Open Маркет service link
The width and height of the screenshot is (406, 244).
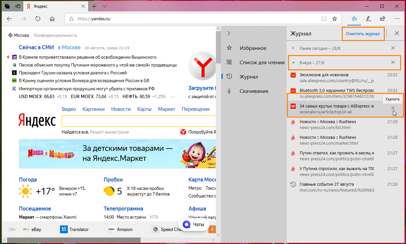point(166,109)
